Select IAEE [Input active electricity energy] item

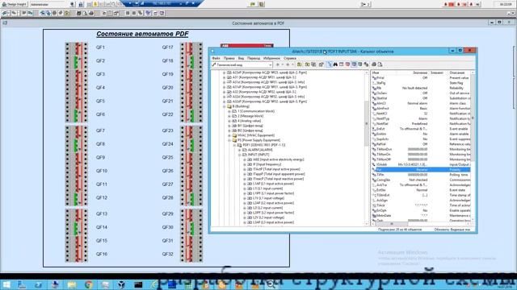tap(275, 159)
